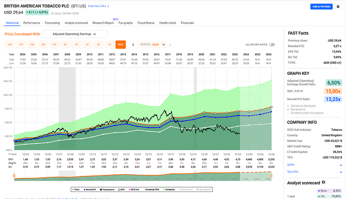This screenshot has width=346, height=199.
Task: Go to Analyst scorecard tab
Action: [76, 23]
